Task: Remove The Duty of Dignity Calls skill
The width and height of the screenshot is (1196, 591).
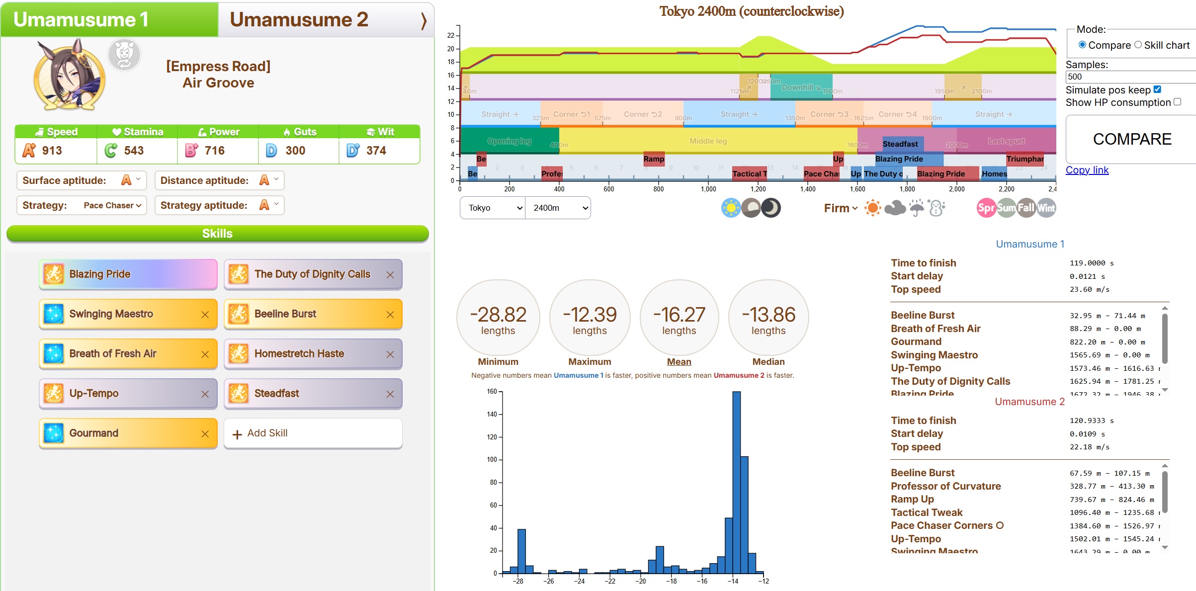Action: [390, 275]
